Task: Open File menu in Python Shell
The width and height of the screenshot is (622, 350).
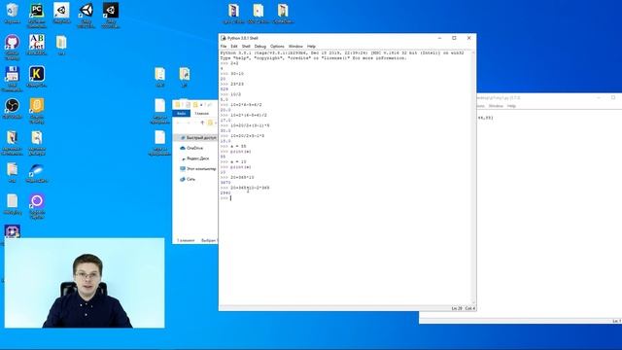Action: pyautogui.click(x=224, y=47)
